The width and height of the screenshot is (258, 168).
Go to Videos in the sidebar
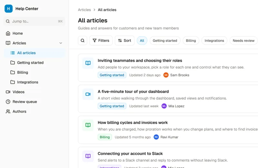pos(35,92)
